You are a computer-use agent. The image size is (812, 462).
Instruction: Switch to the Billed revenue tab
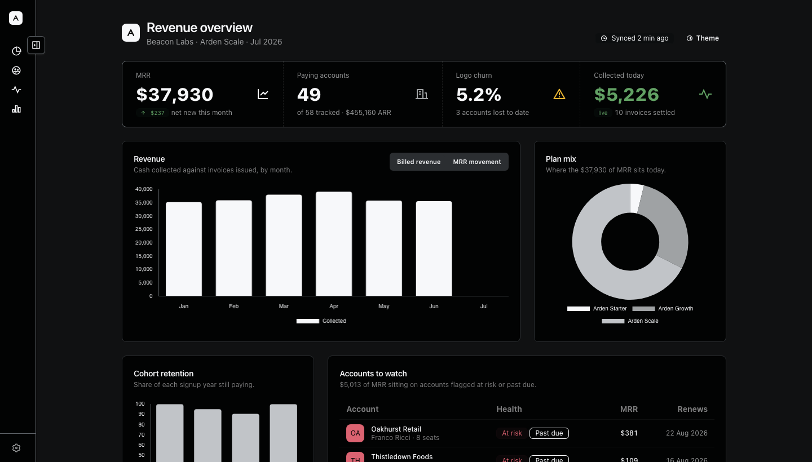pos(418,162)
